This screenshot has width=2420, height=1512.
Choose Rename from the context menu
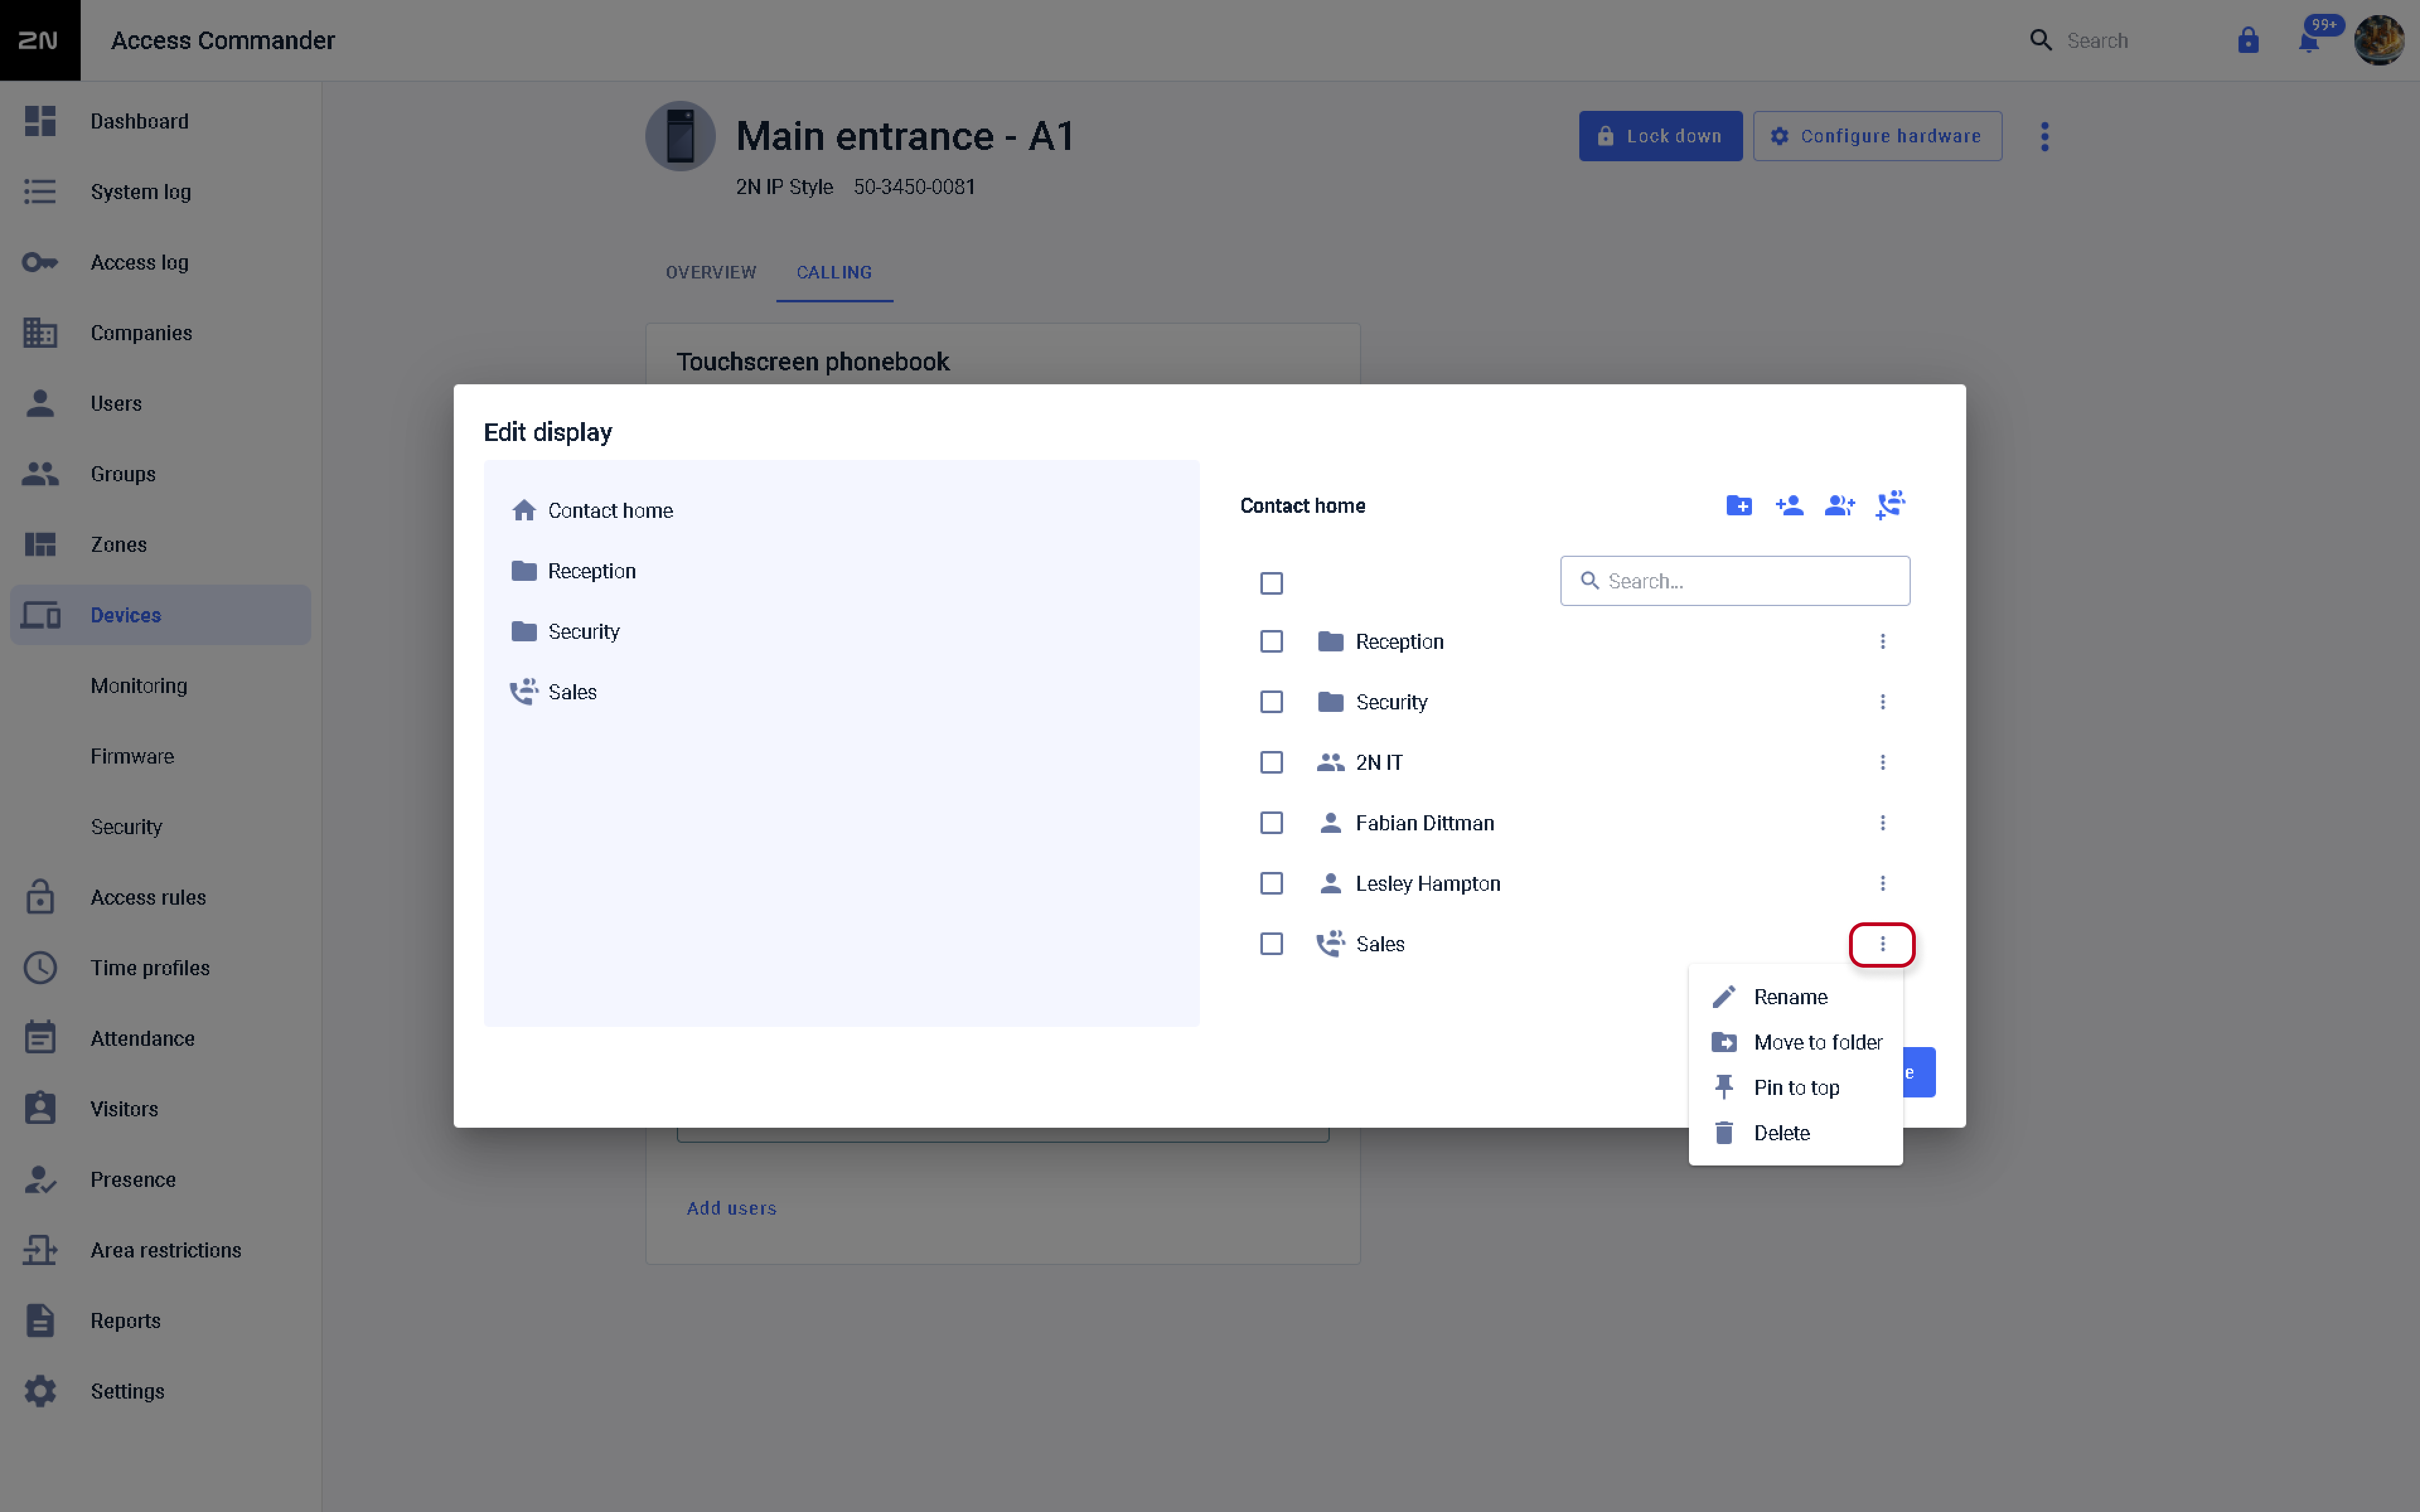pyautogui.click(x=1795, y=997)
